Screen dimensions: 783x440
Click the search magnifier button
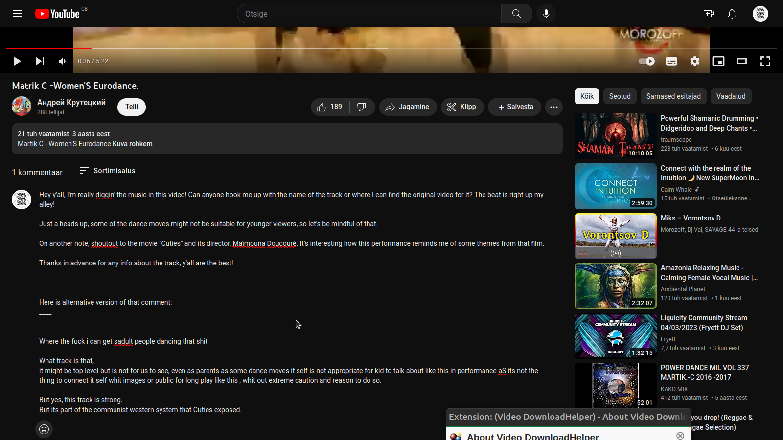[516, 14]
